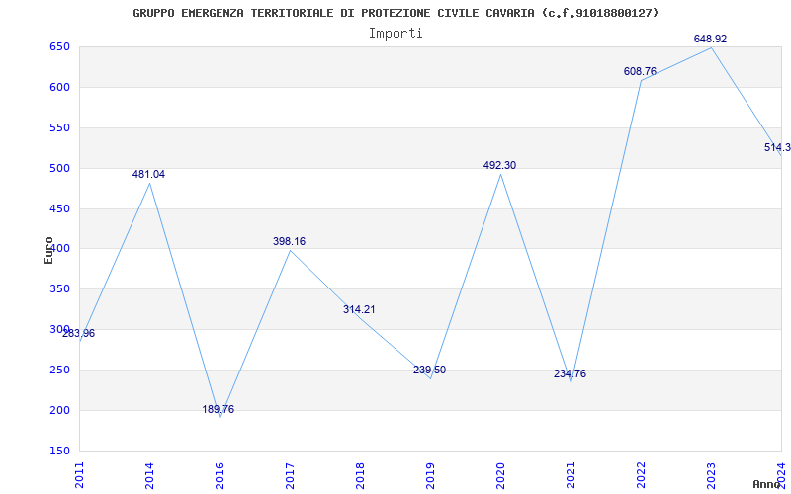
Task: Select the 481.04 data label
Action: pyautogui.click(x=148, y=175)
